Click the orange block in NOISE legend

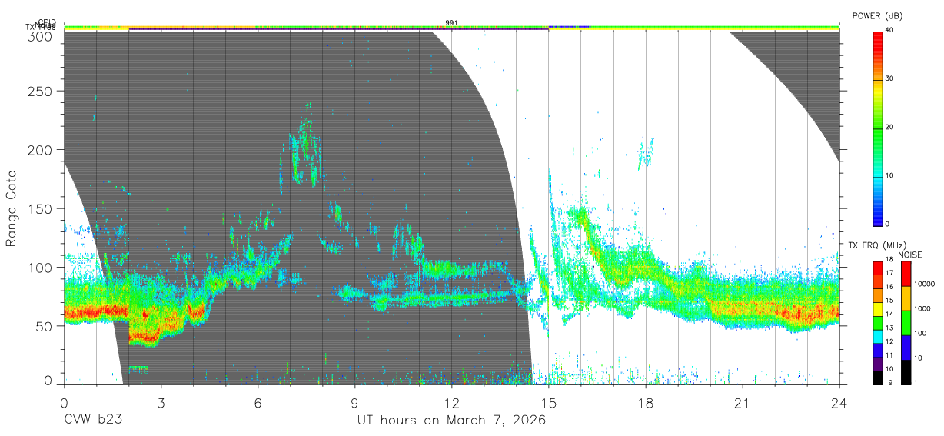pyautogui.click(x=905, y=298)
